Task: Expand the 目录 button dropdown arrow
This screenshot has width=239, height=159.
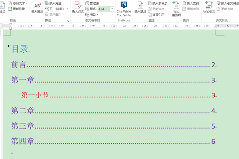Action: click(3, 15)
